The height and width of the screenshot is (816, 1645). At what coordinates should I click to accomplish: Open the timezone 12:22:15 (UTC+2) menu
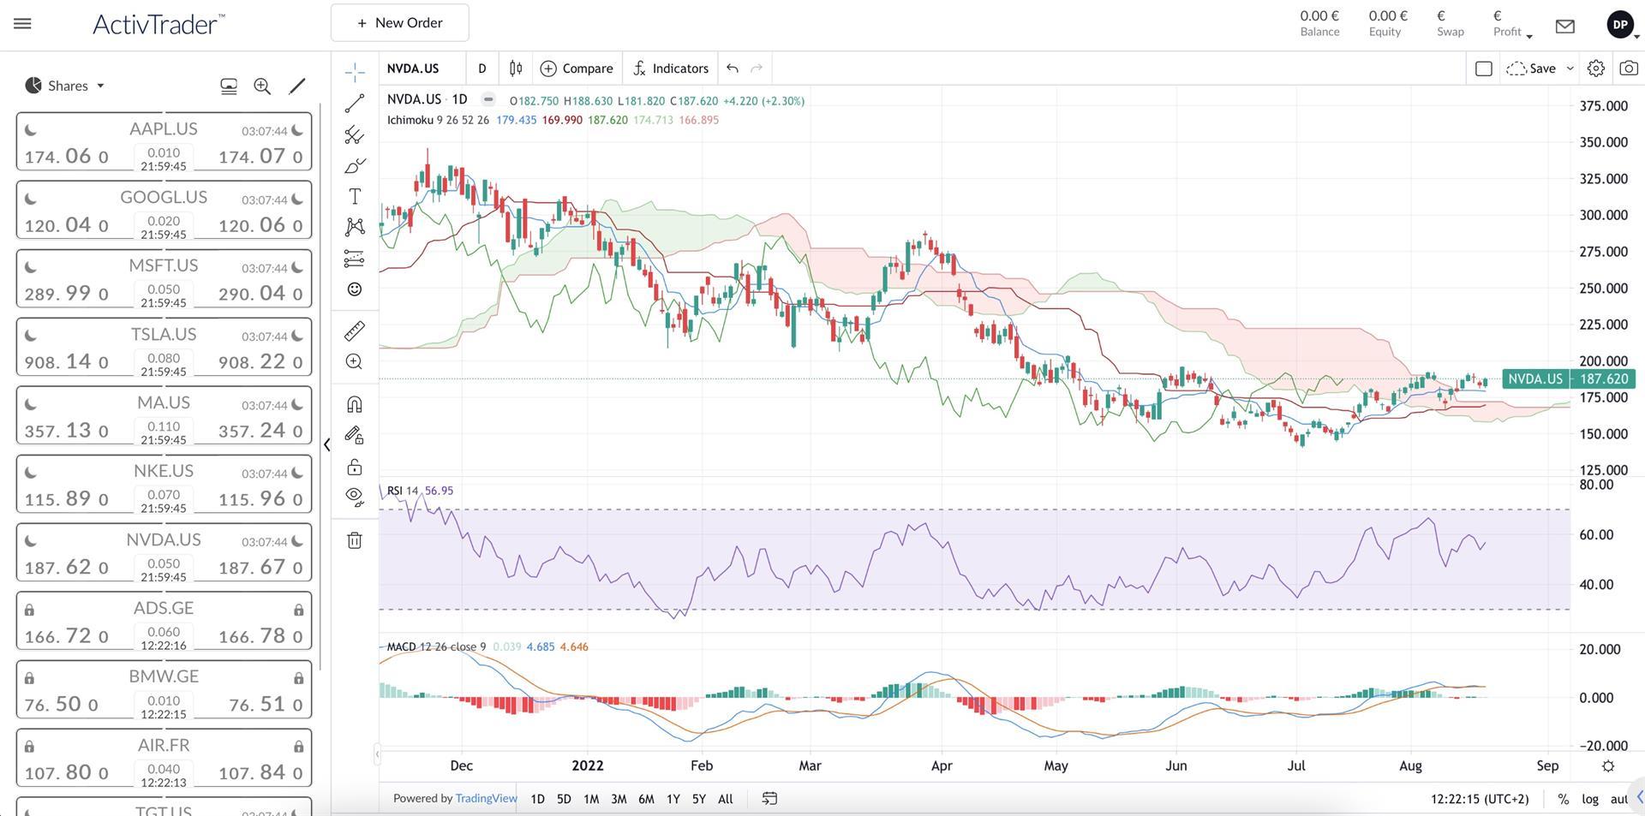point(1480,799)
